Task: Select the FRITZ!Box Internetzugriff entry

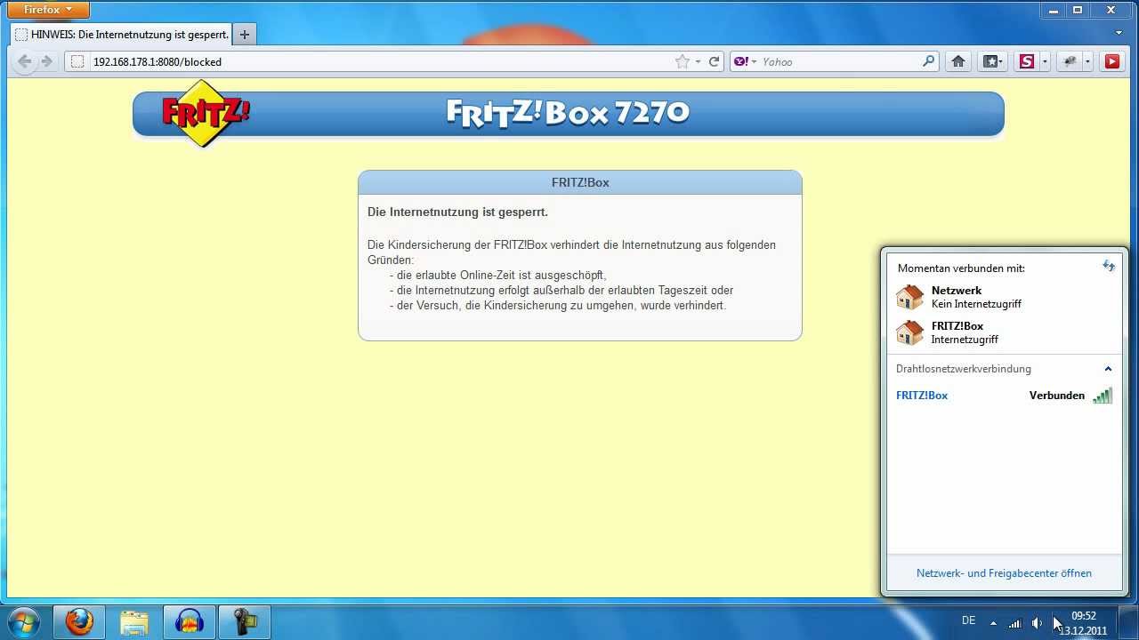Action: pos(1004,332)
